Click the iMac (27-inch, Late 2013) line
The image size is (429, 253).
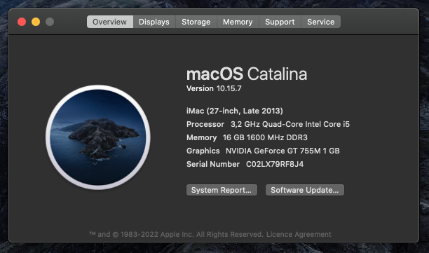[234, 111]
